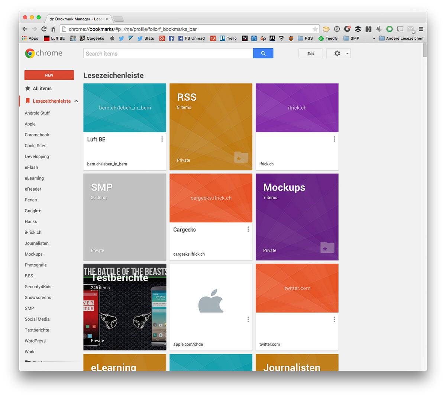The width and height of the screenshot is (446, 398).
Task: Click the bookmark star in address bar
Action: (x=315, y=29)
